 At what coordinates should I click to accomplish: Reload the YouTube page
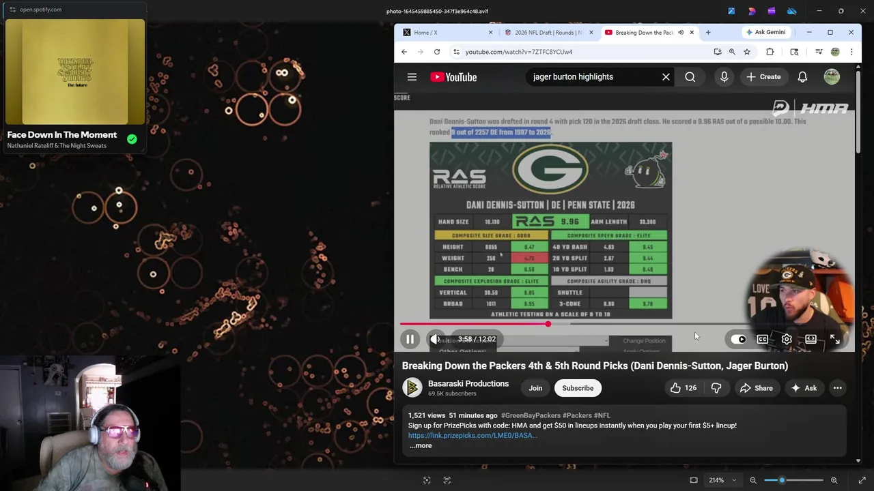click(437, 52)
